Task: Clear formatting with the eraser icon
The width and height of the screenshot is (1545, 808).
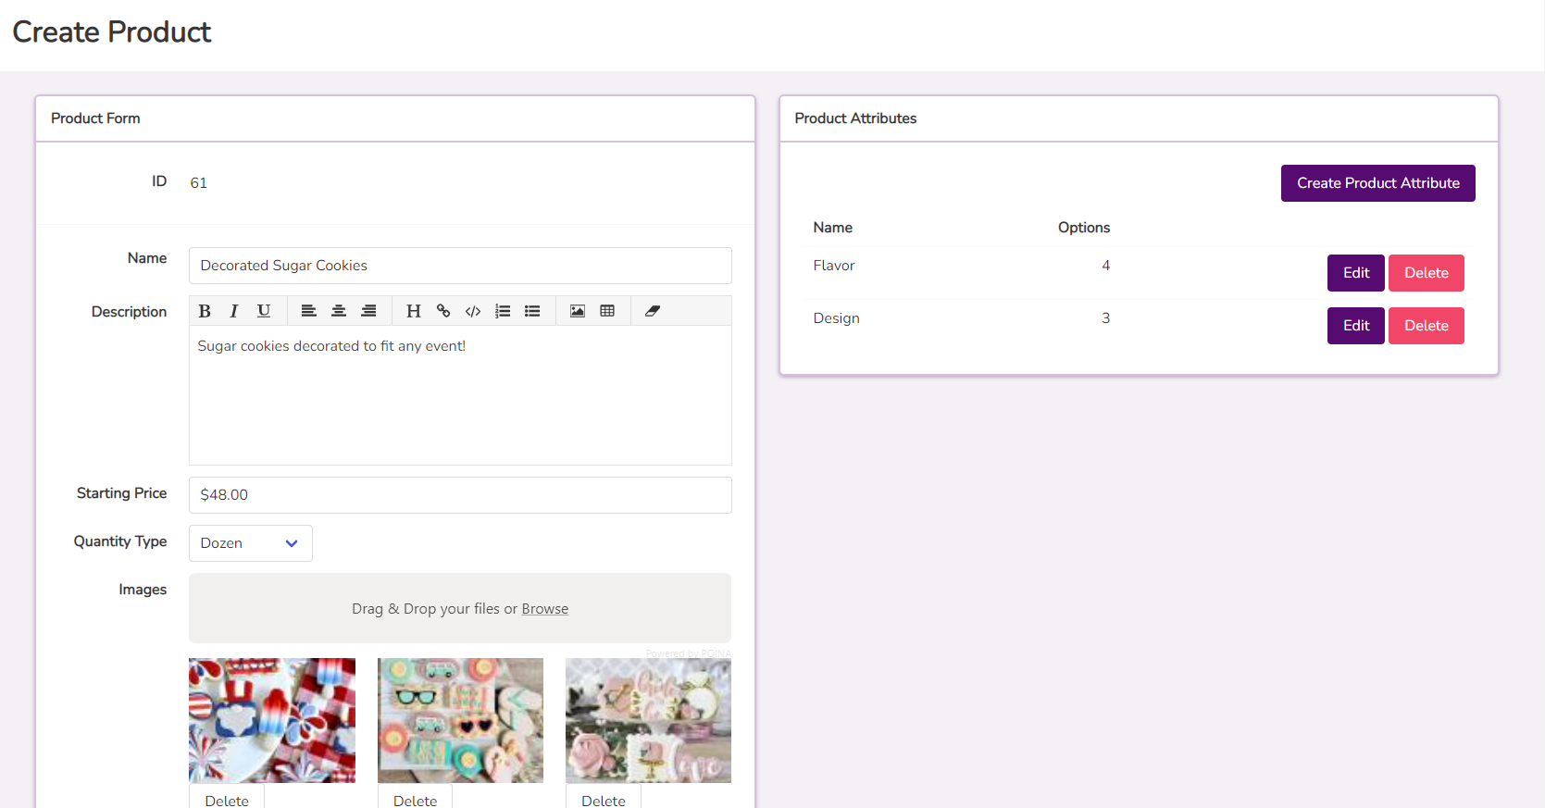Action: click(x=653, y=311)
